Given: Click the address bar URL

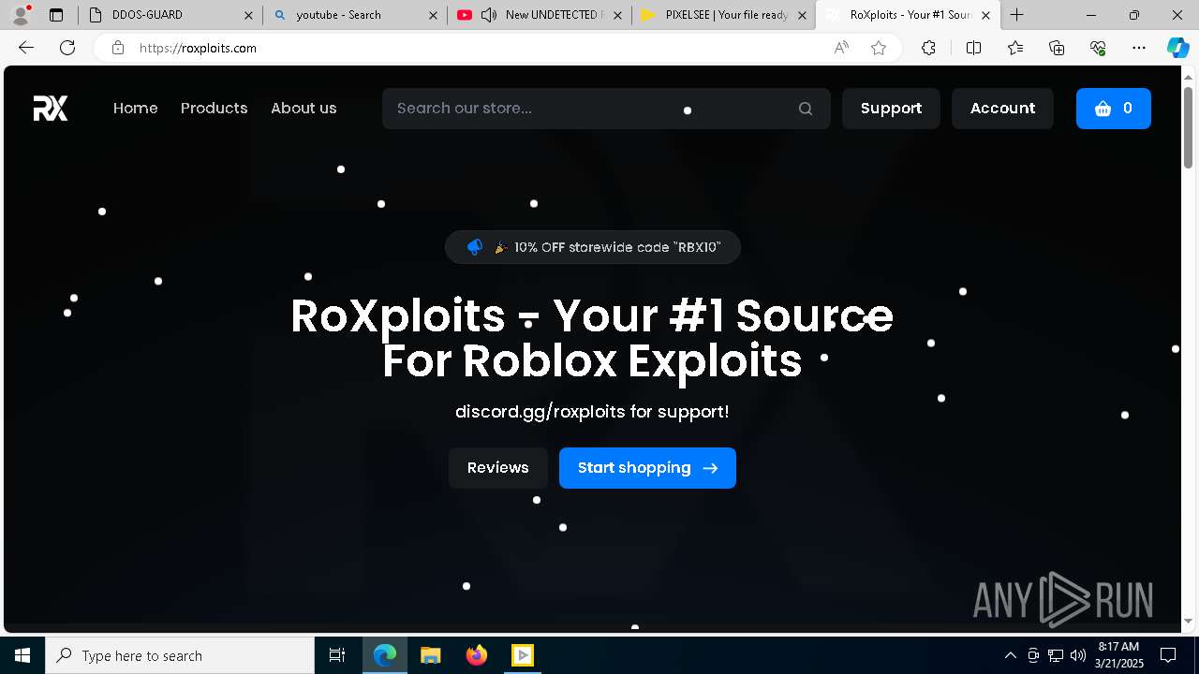Looking at the screenshot, I should pyautogui.click(x=198, y=48).
